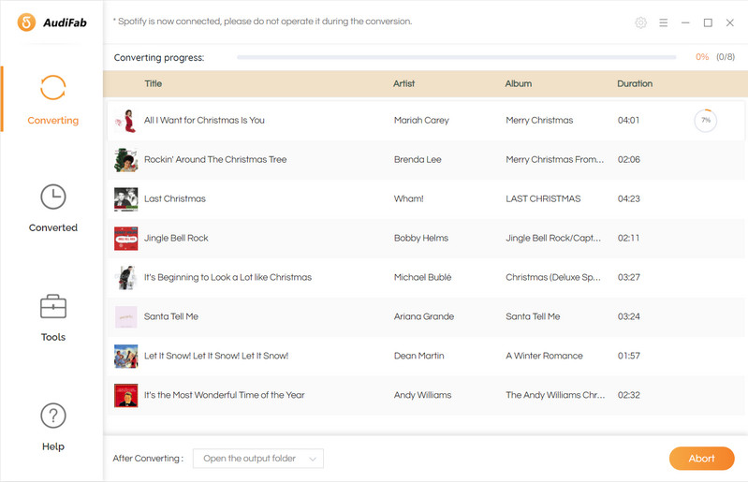Click Rockin' Around The Christmas Tree album art
This screenshot has width=748, height=482.
(126, 160)
